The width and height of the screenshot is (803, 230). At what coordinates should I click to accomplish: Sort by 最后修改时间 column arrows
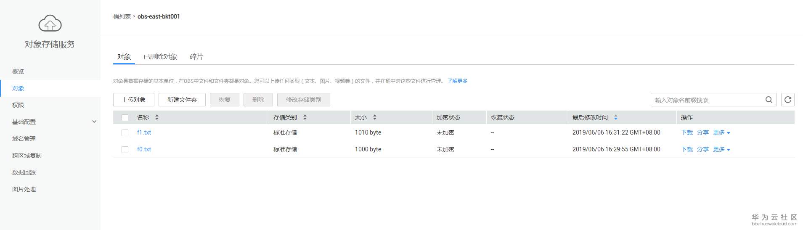616,117
